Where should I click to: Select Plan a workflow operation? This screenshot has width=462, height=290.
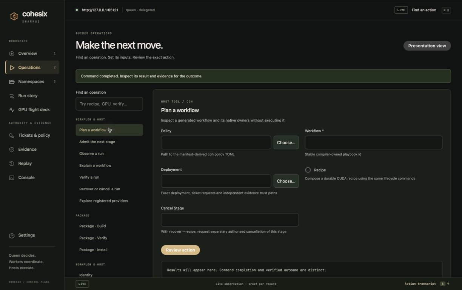109,130
